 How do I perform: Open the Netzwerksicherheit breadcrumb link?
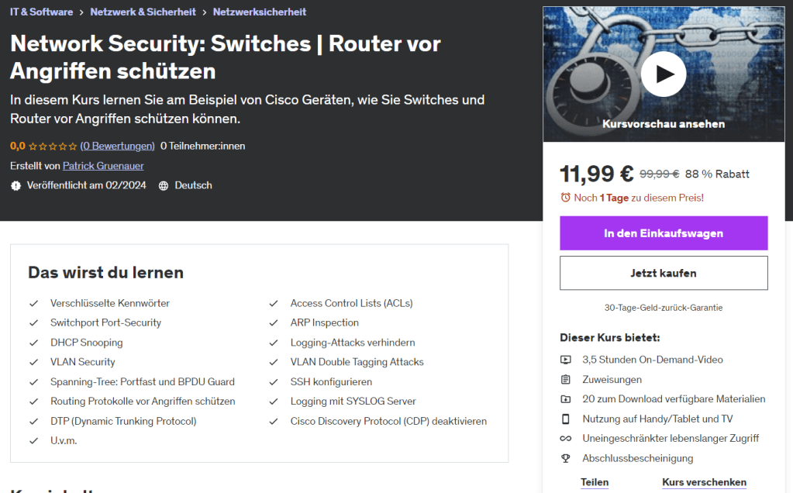pos(260,12)
